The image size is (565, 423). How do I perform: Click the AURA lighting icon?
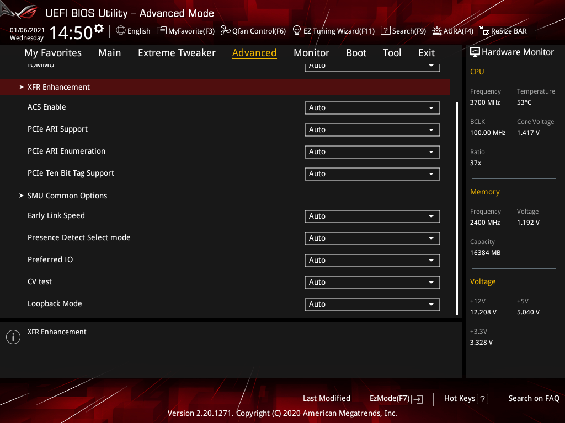tap(437, 31)
